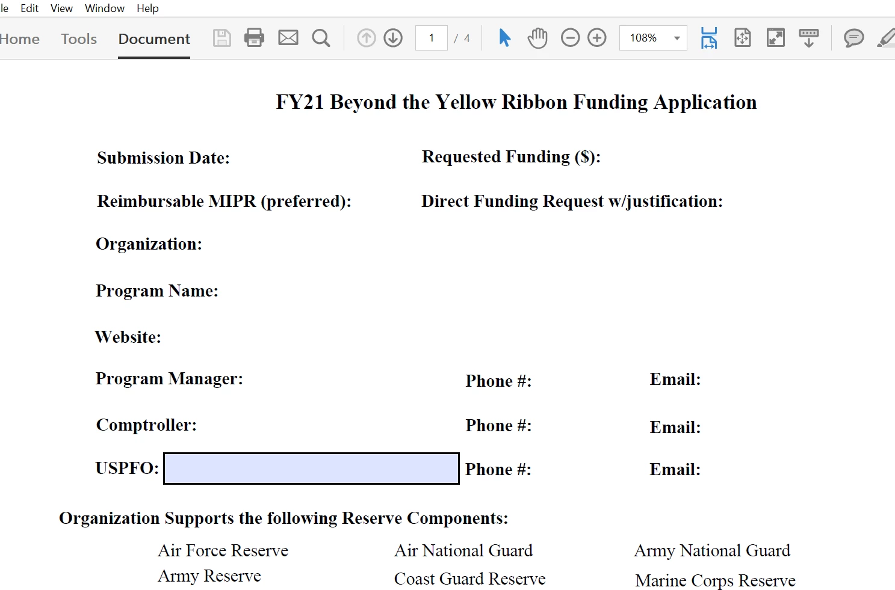Click the 'Submission Date:' label
Viewport: 895px width, 590px height.
(x=164, y=158)
